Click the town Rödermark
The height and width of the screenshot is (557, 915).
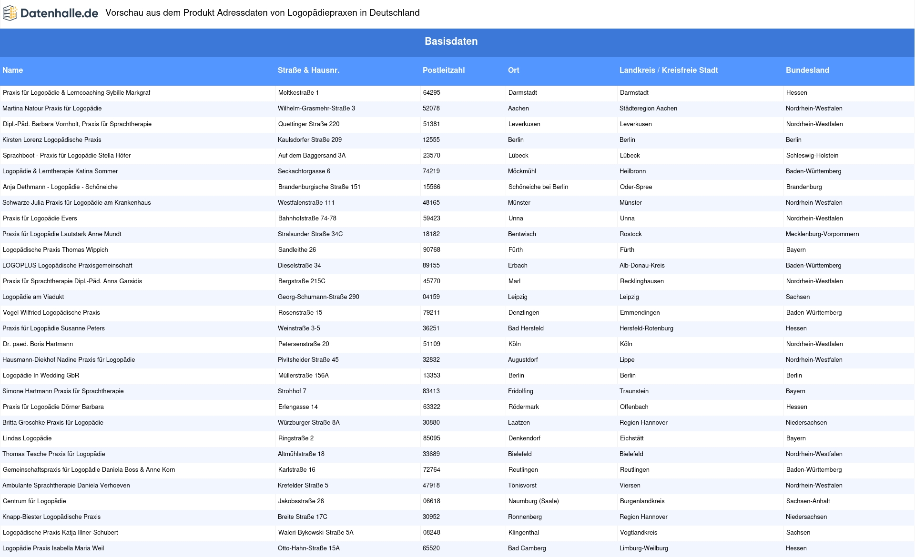[524, 407]
